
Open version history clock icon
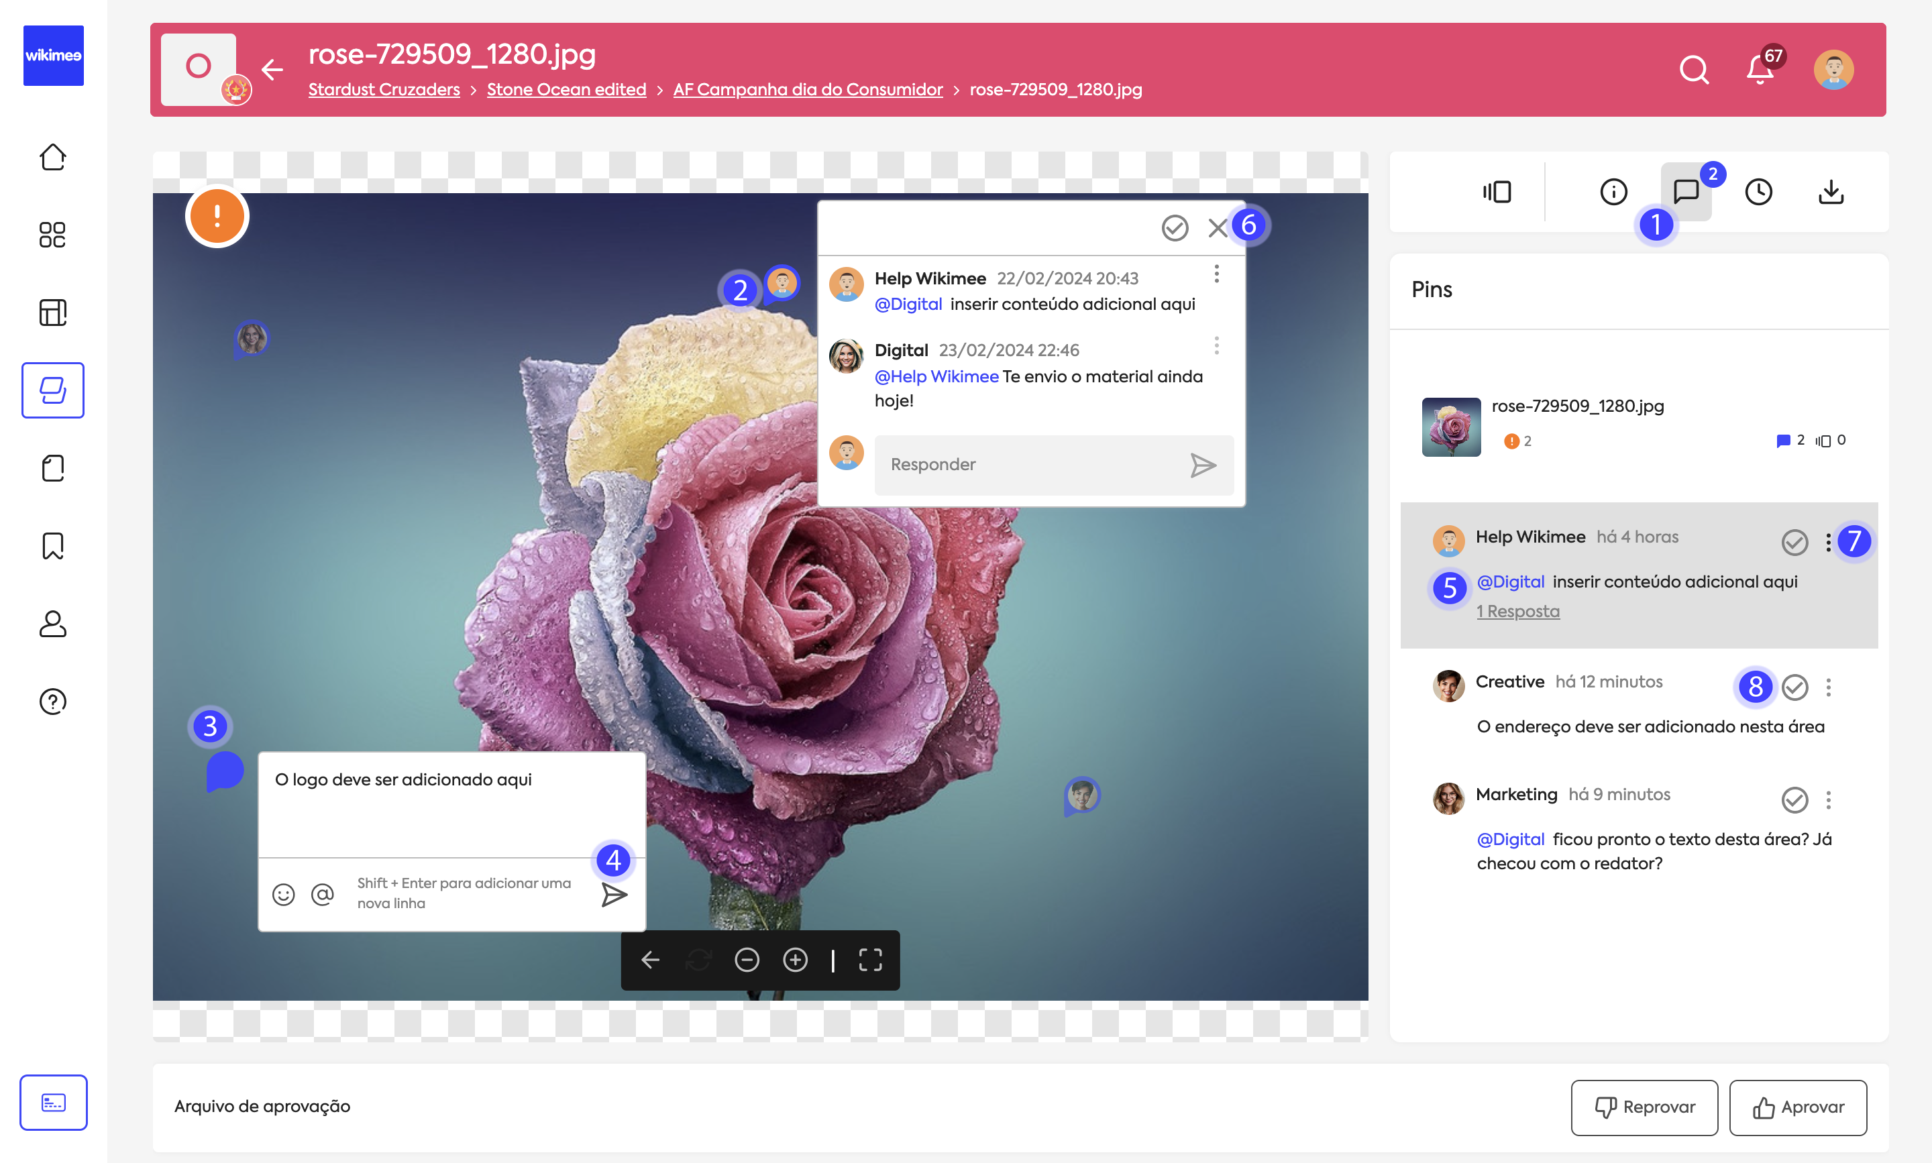pyautogui.click(x=1758, y=192)
